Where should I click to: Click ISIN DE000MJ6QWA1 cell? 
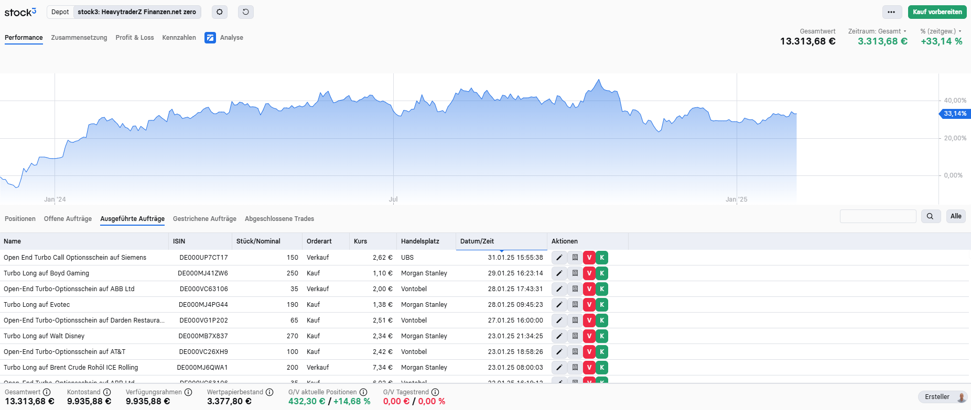click(202, 368)
